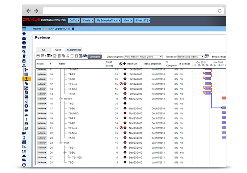Open the Home icon in sidebar
This screenshot has width=247, height=173.
coord(24,34)
